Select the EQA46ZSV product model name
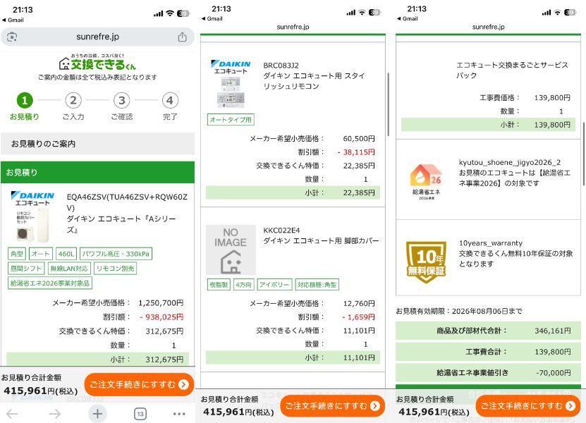Image resolution: width=586 pixels, height=423 pixels. [127, 202]
